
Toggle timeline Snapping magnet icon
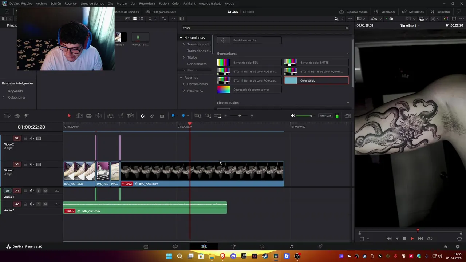point(143,116)
